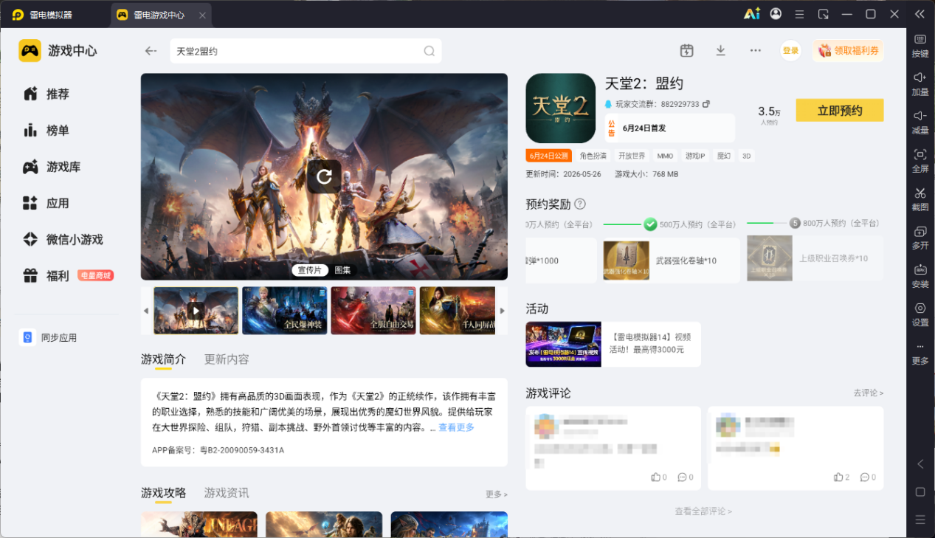935x538 pixels.
Task: Click the 角色扮演 genre tag
Action: pos(593,156)
